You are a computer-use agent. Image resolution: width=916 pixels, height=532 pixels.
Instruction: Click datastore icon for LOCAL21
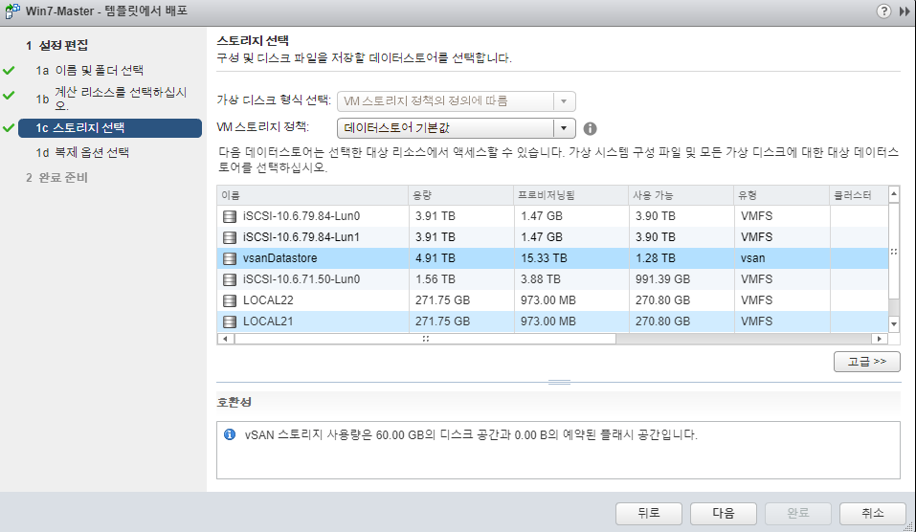[x=230, y=321]
